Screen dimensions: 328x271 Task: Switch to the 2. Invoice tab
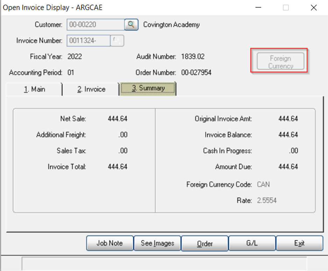[91, 89]
